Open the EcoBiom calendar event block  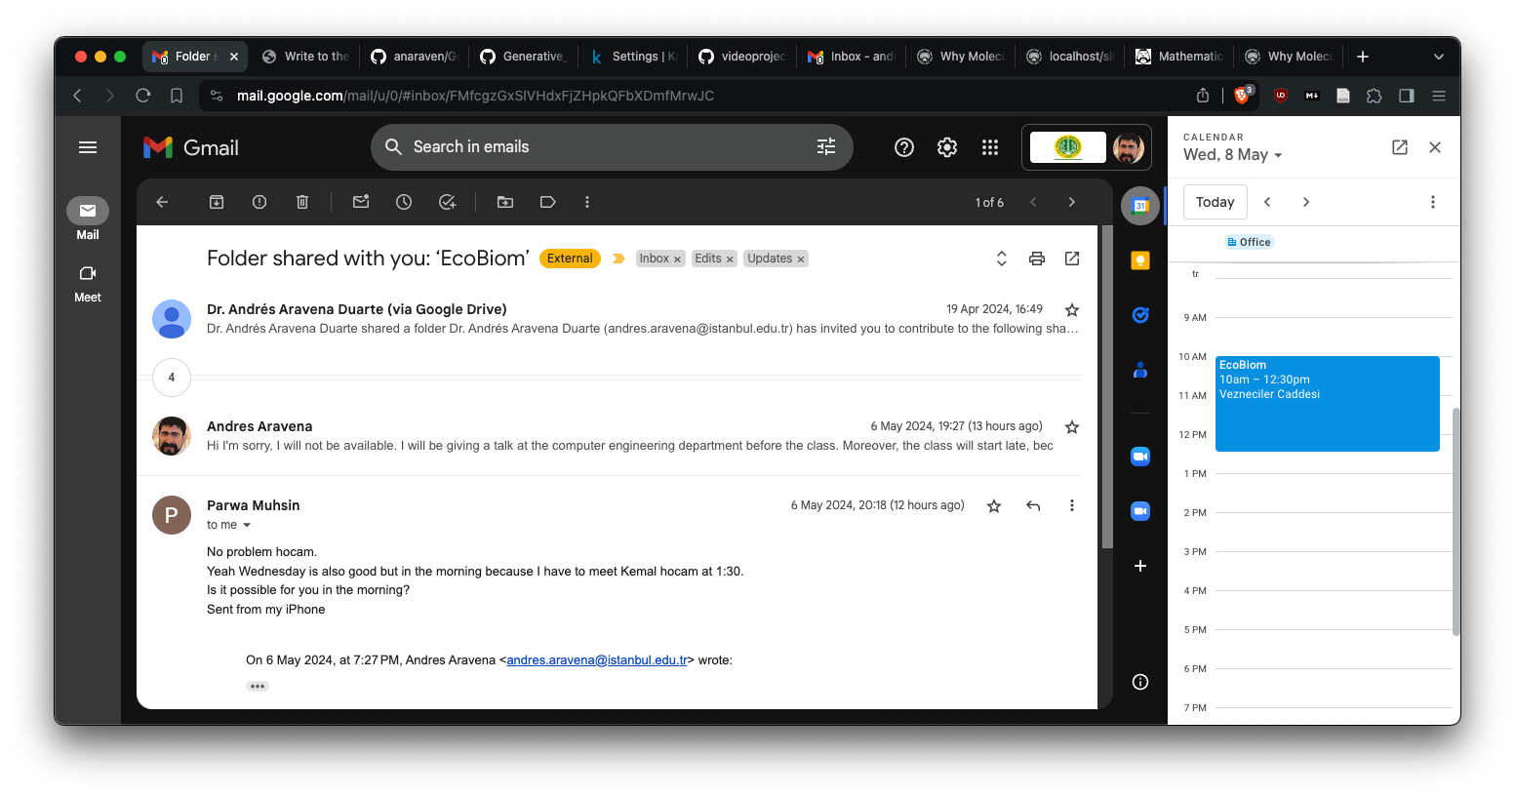pyautogui.click(x=1327, y=404)
